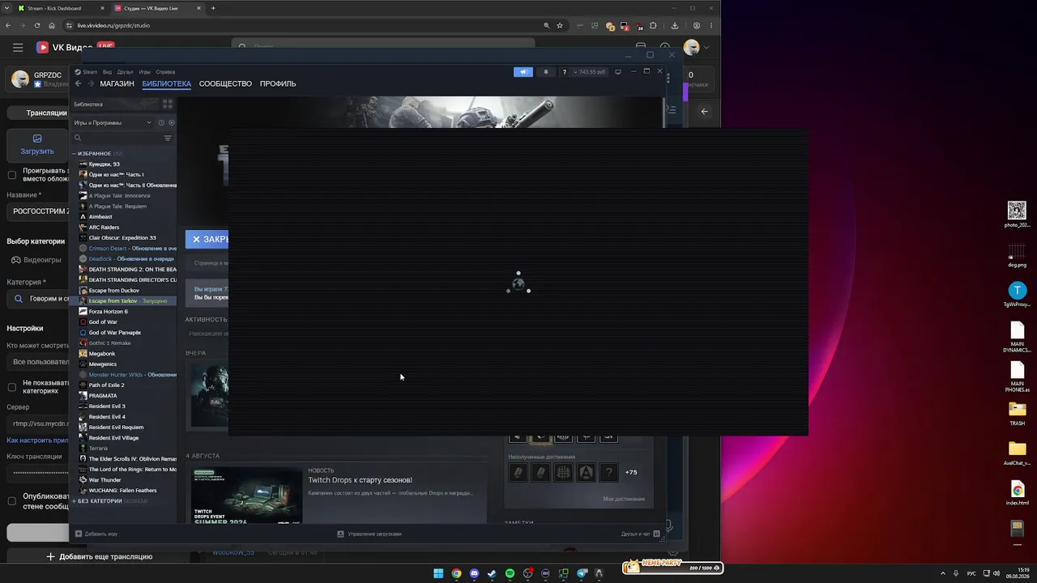Open Steam from the taskbar
The image size is (1037, 583).
[492, 573]
